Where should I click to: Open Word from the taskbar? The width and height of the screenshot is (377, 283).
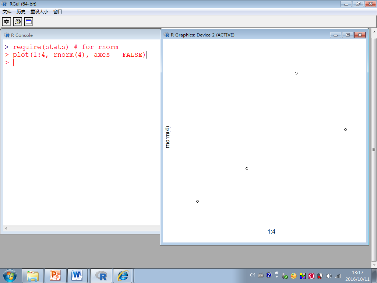coord(77,276)
